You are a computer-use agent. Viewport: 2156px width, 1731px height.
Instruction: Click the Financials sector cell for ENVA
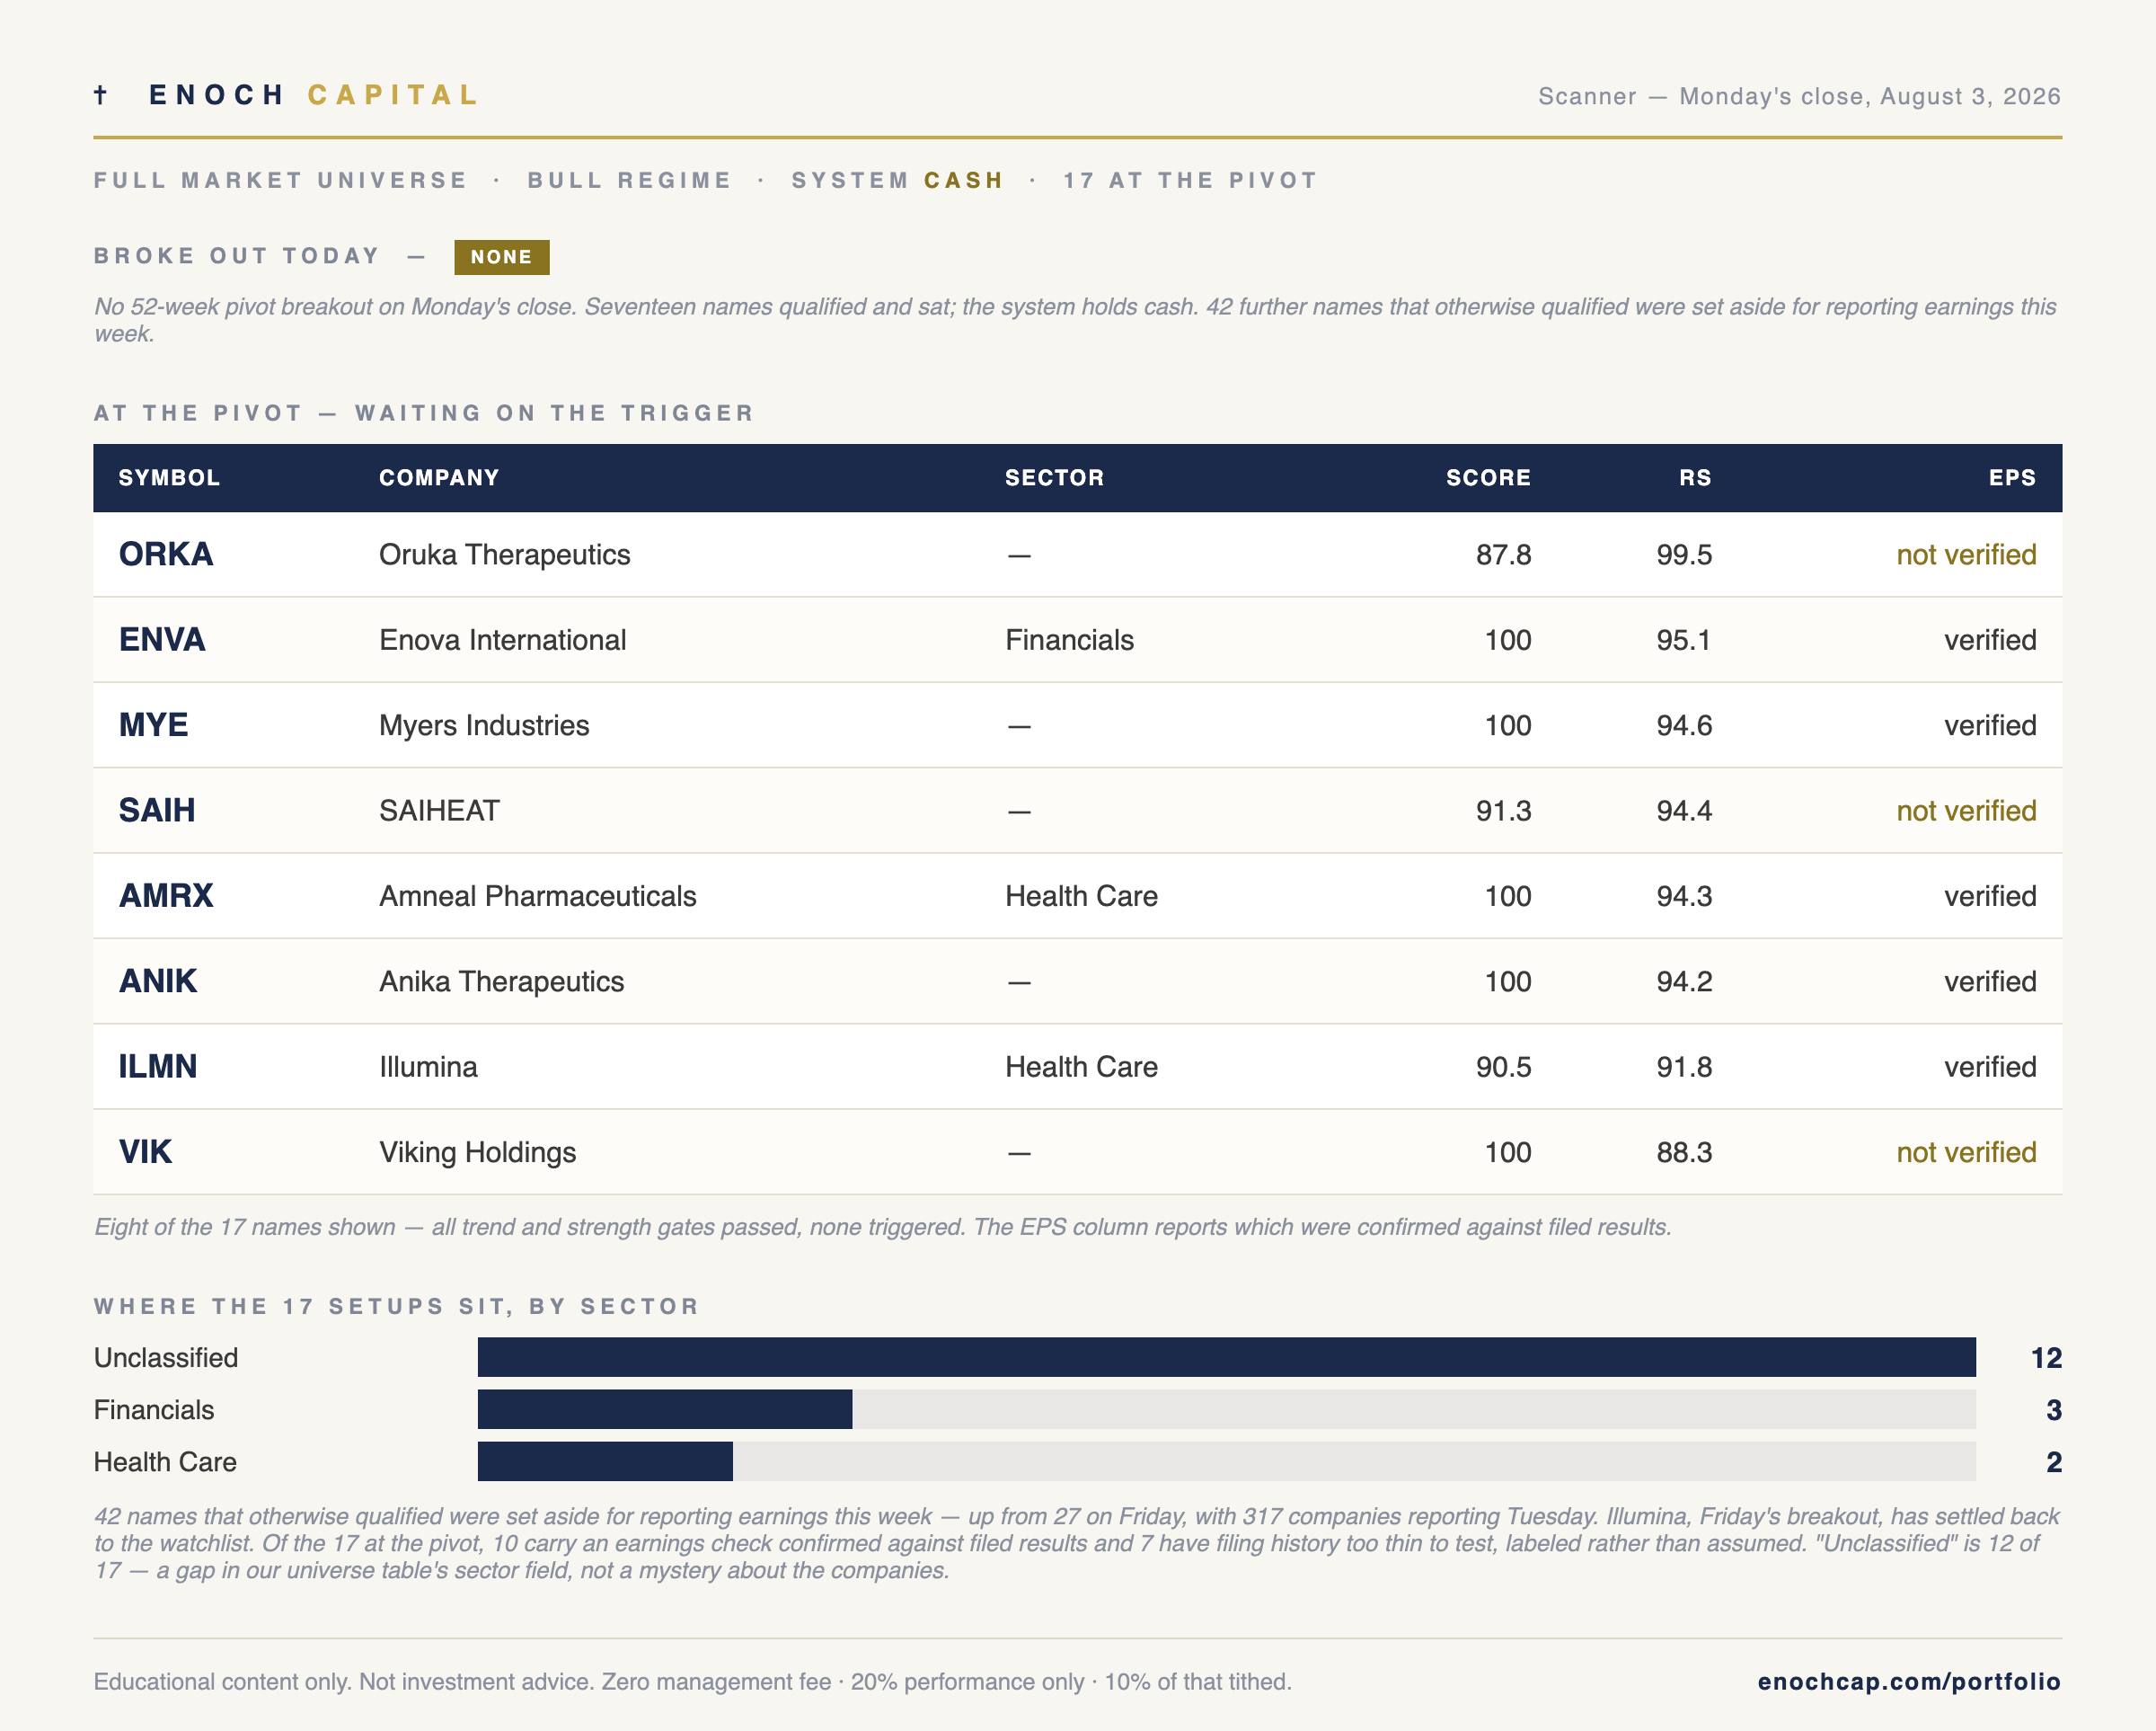click(x=1069, y=639)
